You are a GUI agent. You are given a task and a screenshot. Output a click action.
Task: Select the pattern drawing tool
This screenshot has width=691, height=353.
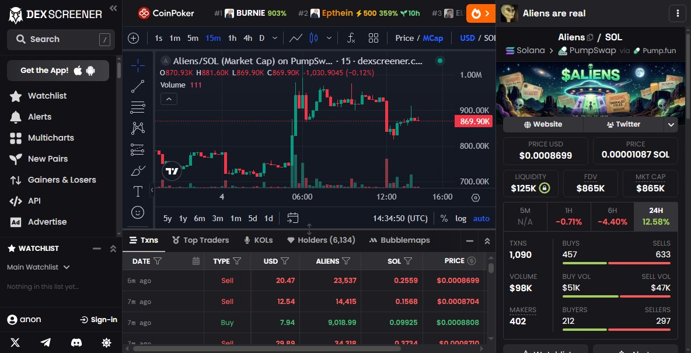click(138, 128)
